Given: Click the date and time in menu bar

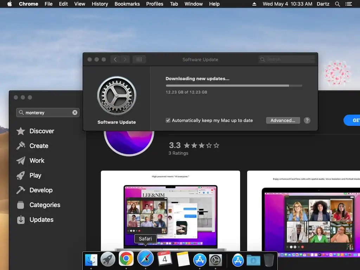Looking at the screenshot, I should point(288,4).
